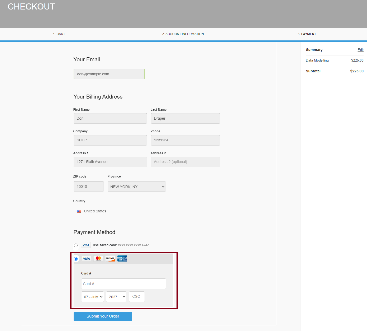Open the expiry month dropdown showing July
The width and height of the screenshot is (367, 331).
click(92, 297)
